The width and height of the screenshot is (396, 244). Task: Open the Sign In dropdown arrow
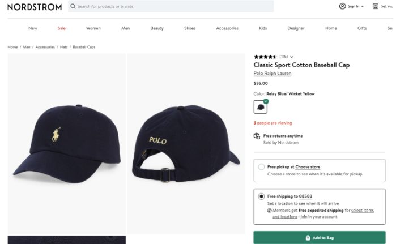click(x=362, y=6)
